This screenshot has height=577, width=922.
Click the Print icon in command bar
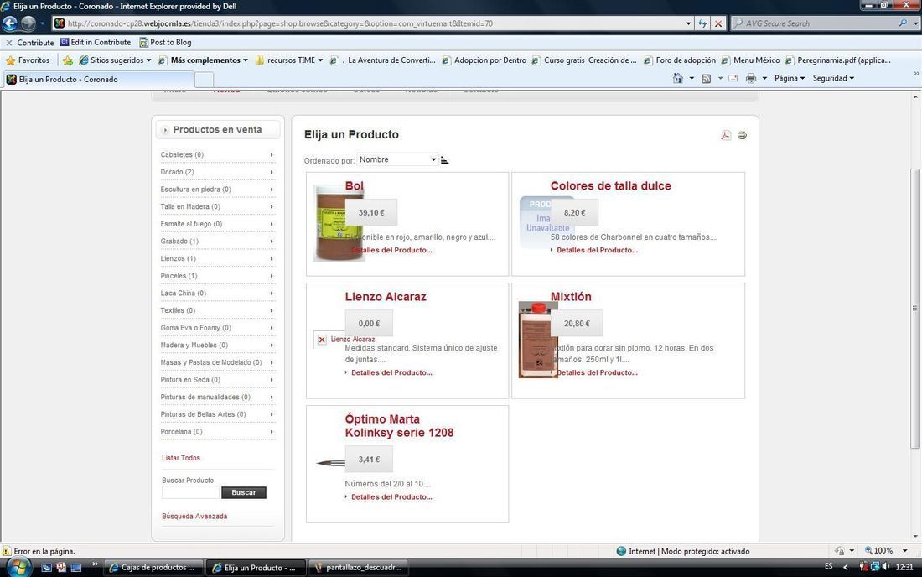(x=751, y=78)
